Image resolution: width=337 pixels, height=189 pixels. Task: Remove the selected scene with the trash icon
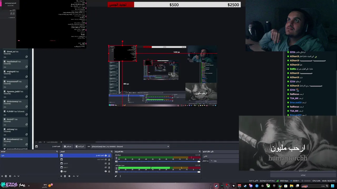point(6,176)
